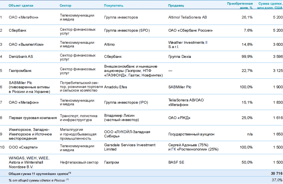Image resolution: width=283 pixels, height=184 pixels.
Task: Click the 'Сектор' column header
Action: pyautogui.click(x=66, y=6)
